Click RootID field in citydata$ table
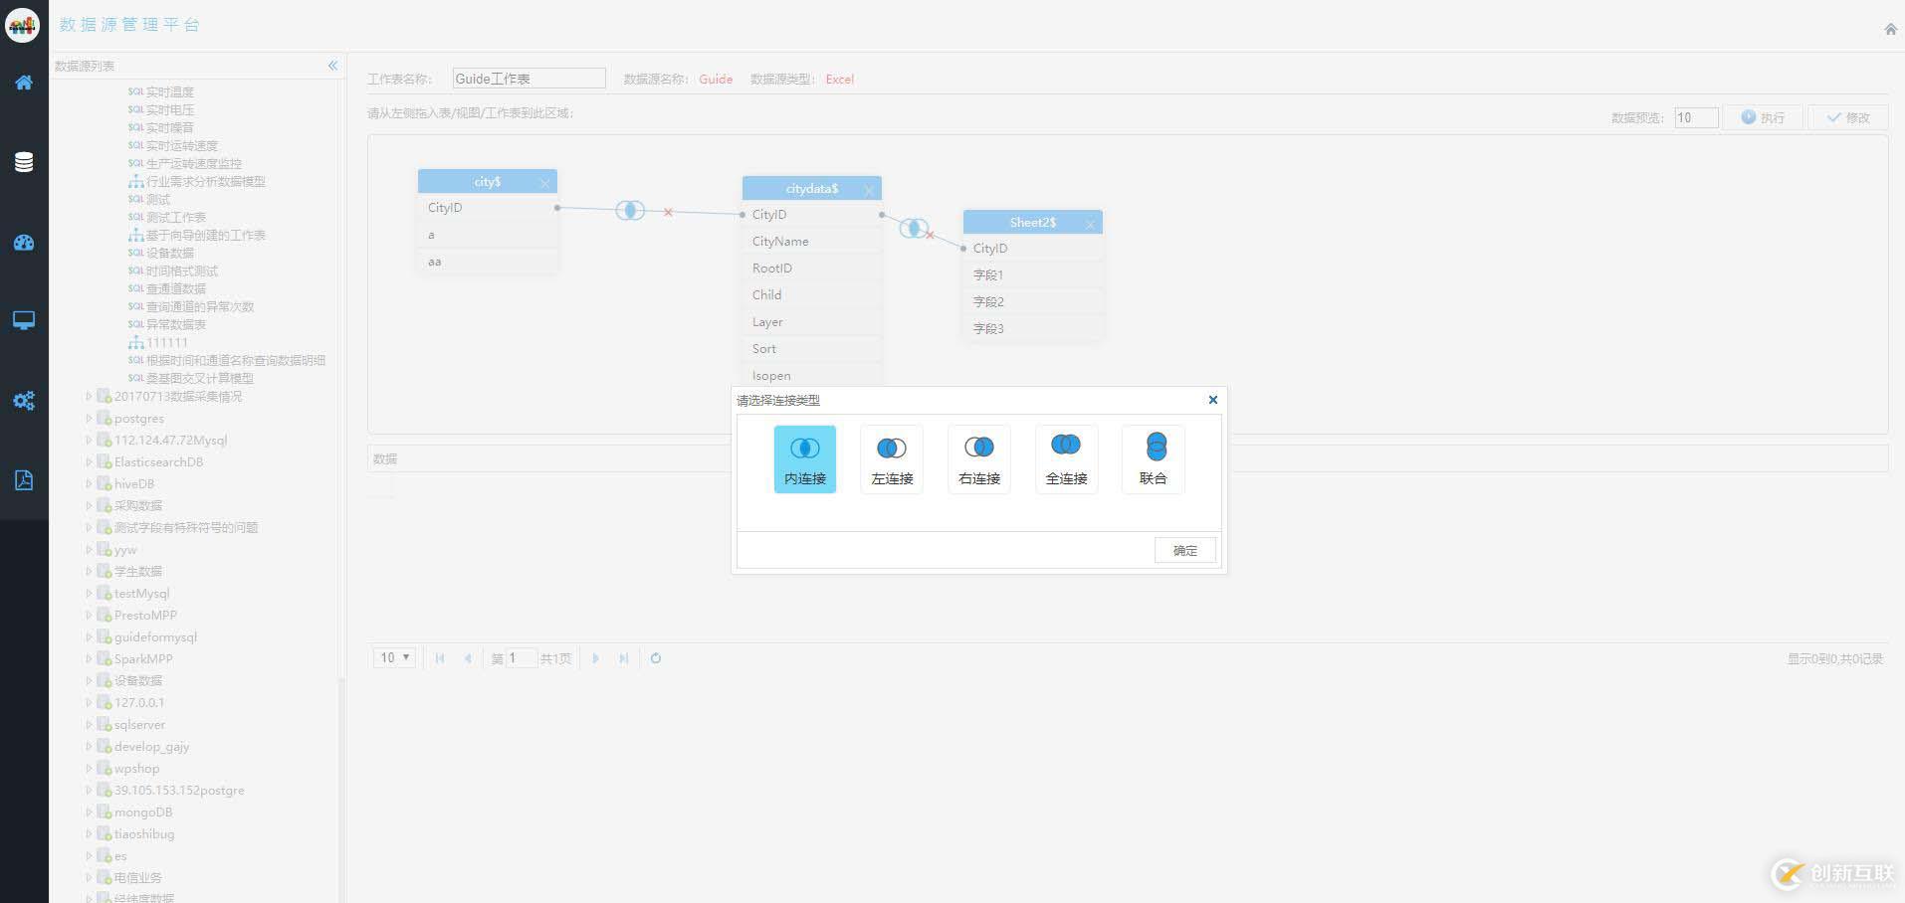Screen dimensions: 1905x903 812,269
